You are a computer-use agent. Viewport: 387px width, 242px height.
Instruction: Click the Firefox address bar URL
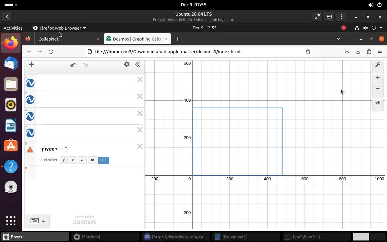pyautogui.click(x=168, y=51)
